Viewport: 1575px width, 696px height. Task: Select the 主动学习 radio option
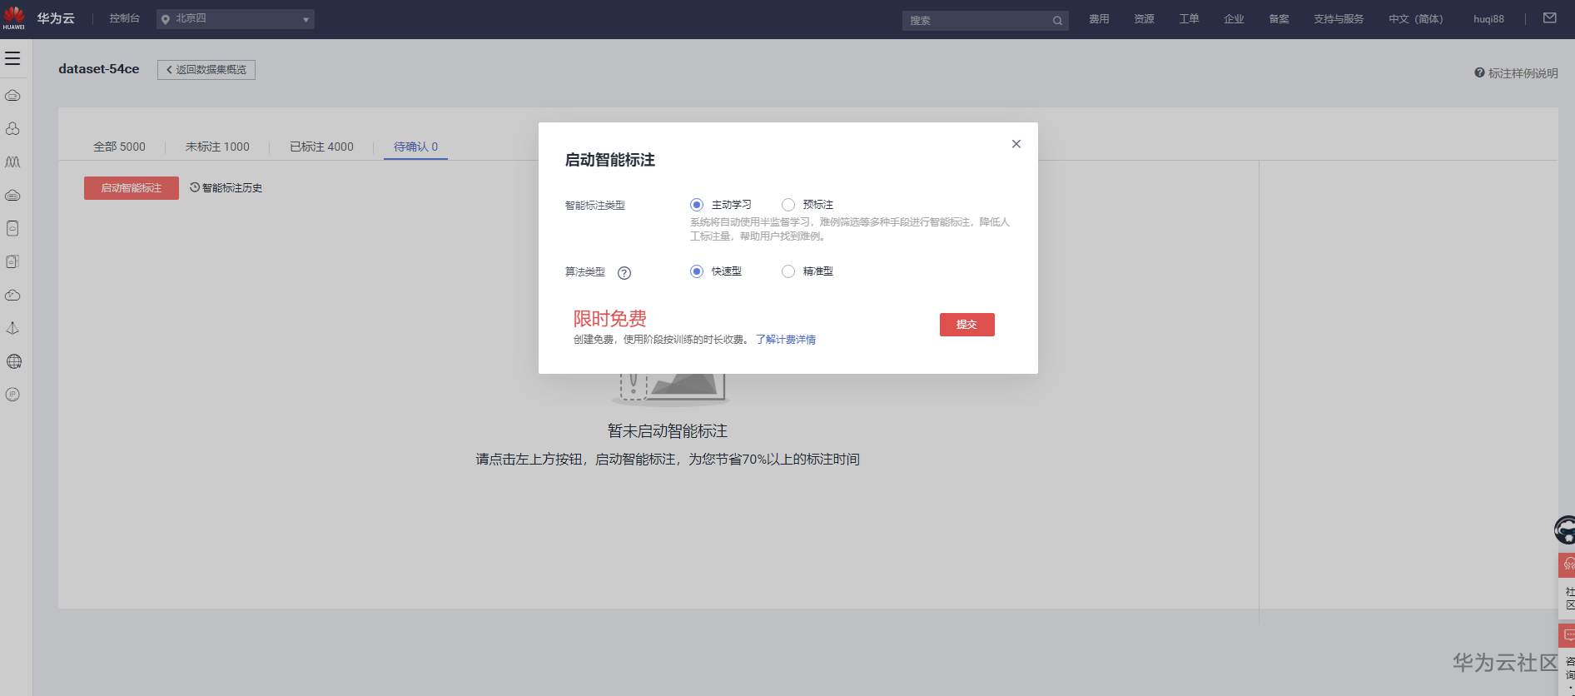697,205
